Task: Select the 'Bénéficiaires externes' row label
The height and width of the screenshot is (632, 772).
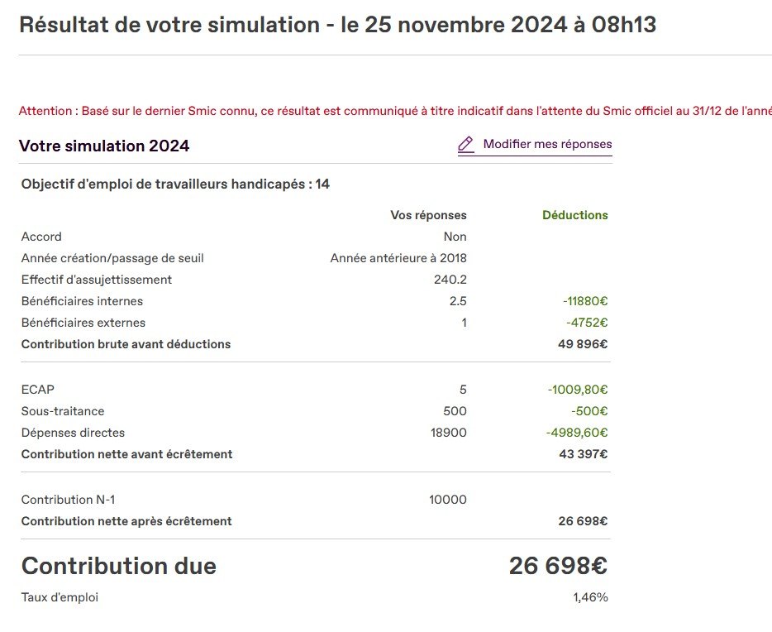Action: pyautogui.click(x=83, y=323)
